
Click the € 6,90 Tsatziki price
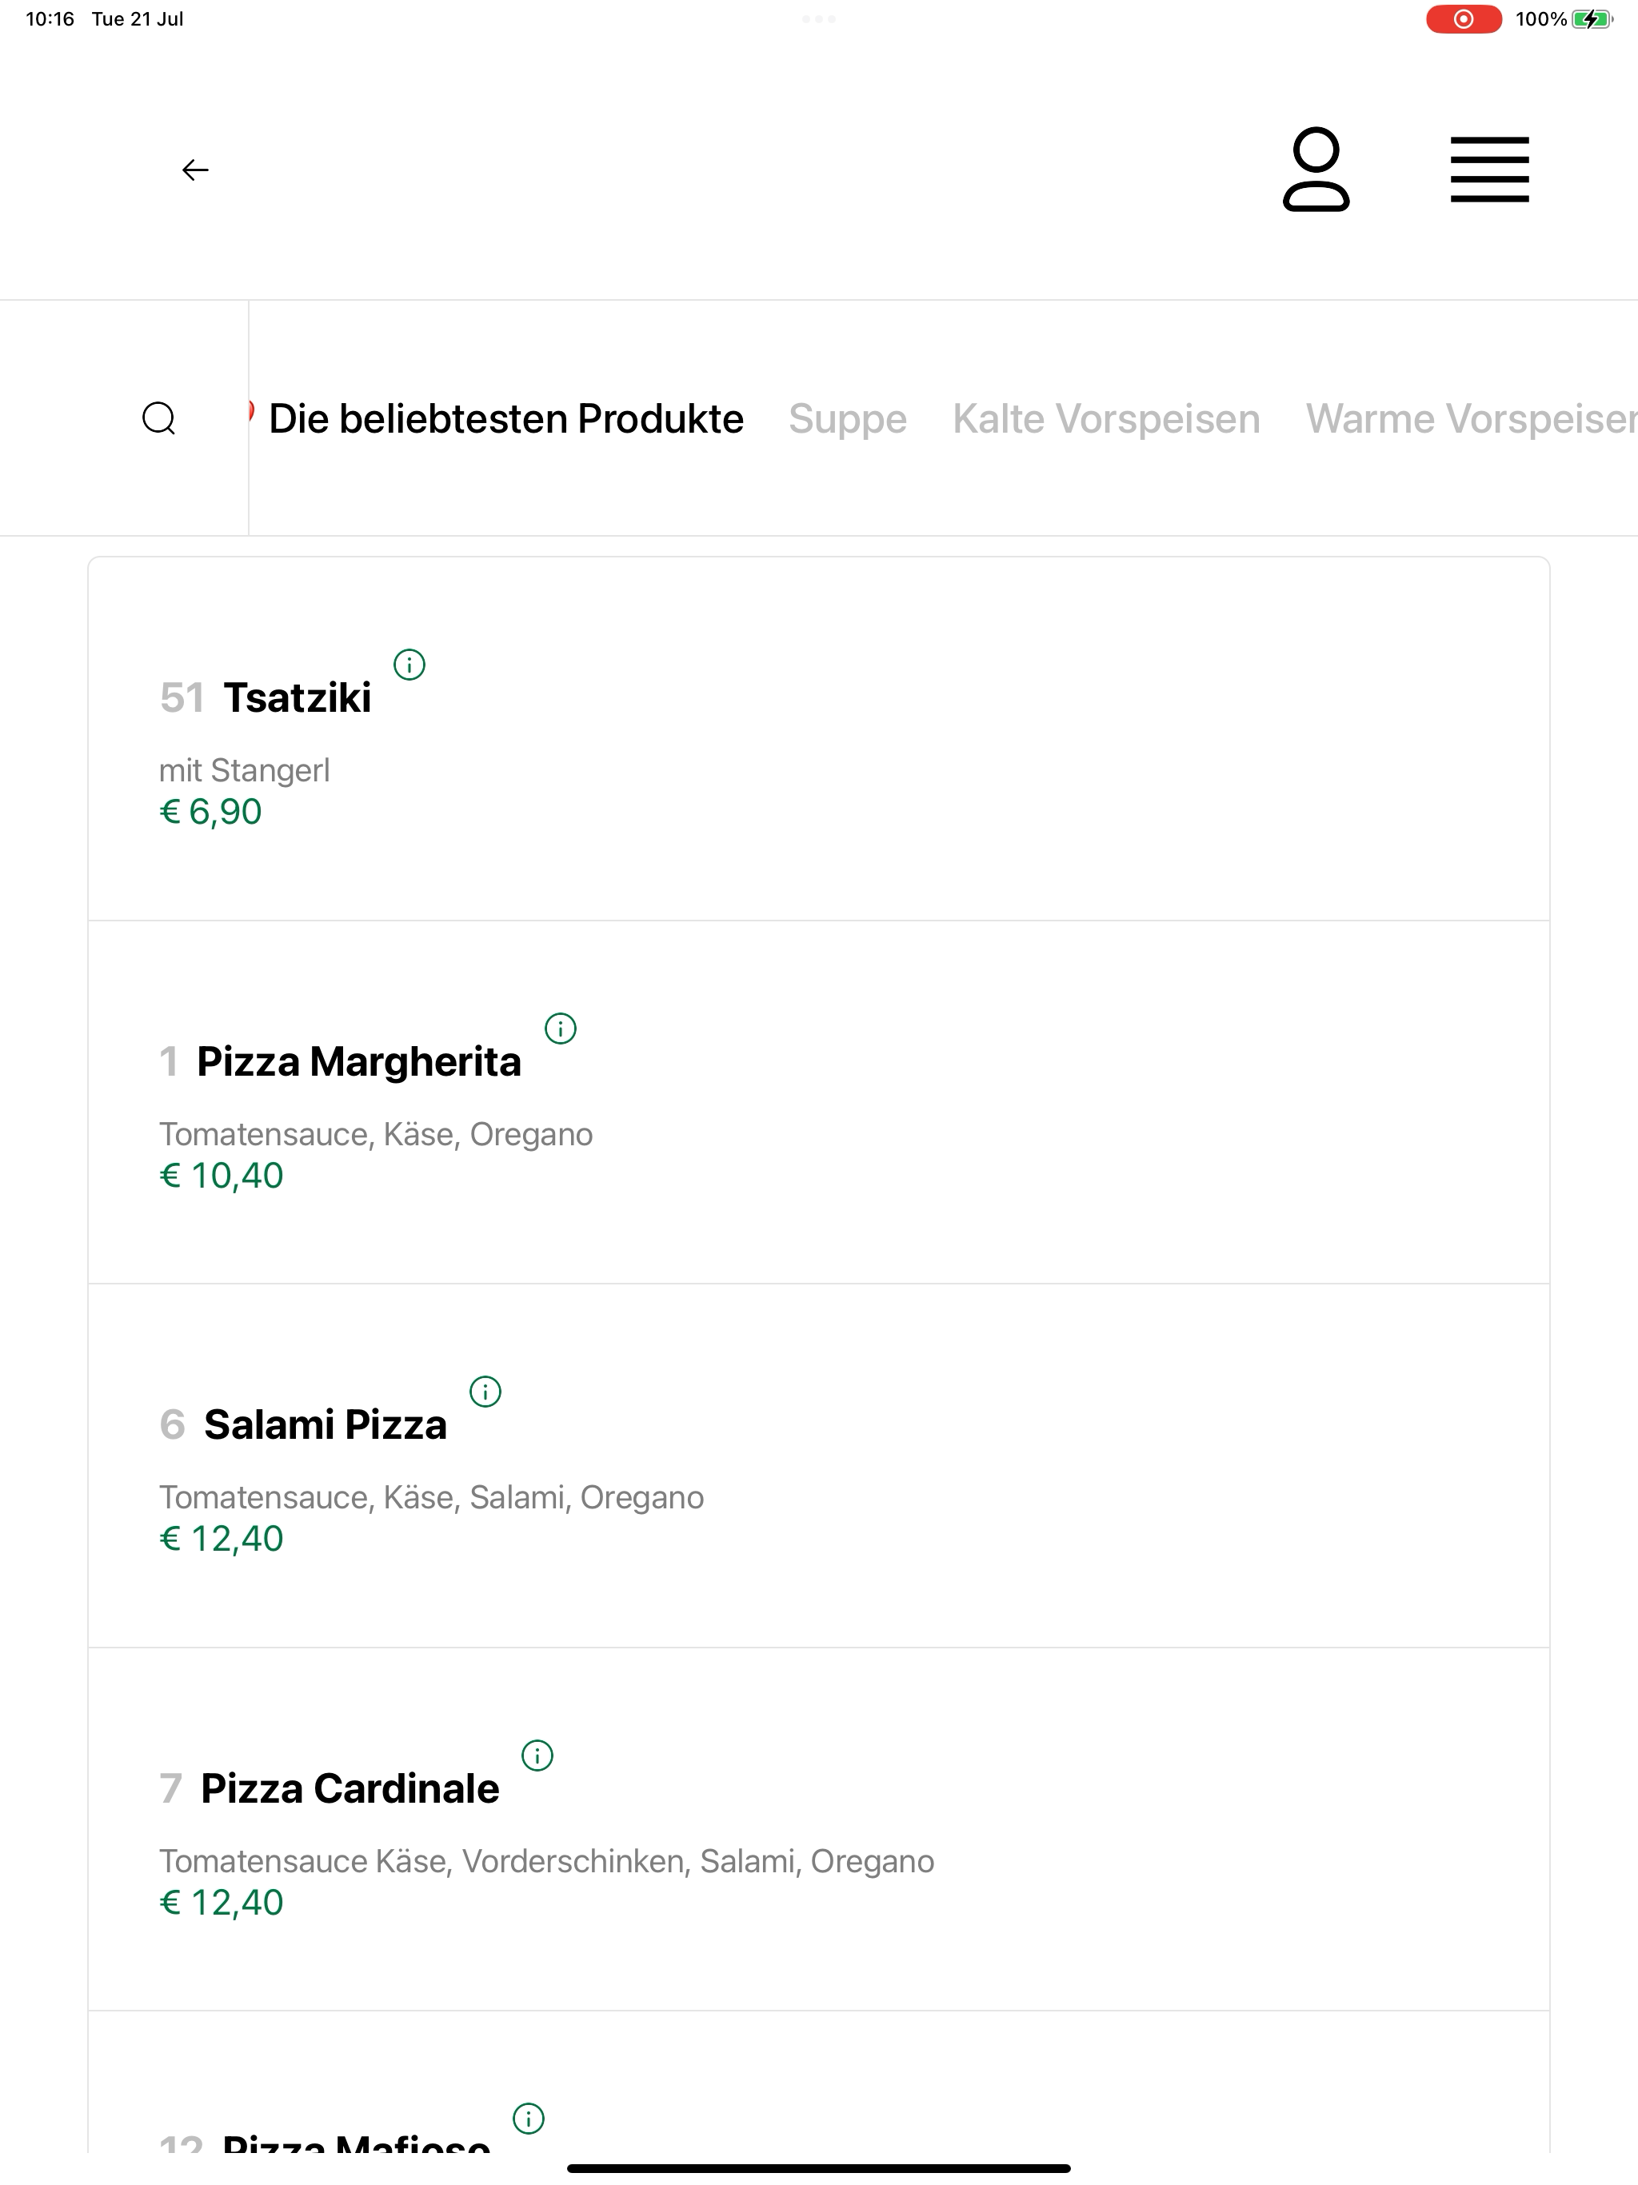(x=210, y=812)
